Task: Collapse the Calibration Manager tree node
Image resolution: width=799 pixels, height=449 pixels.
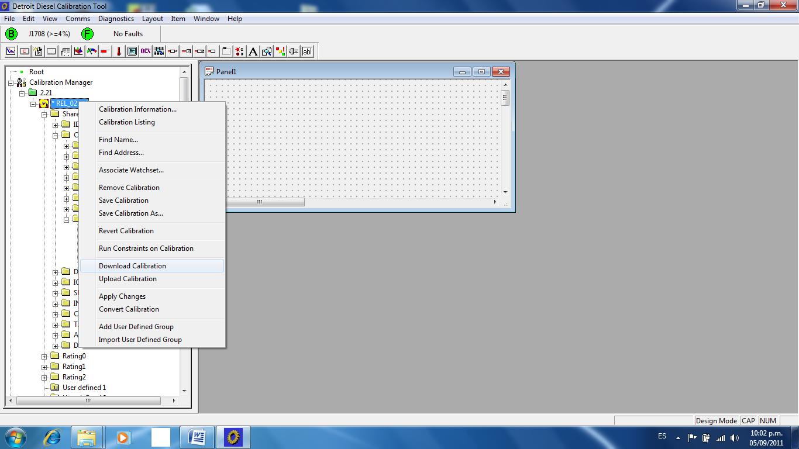Action: click(11, 82)
